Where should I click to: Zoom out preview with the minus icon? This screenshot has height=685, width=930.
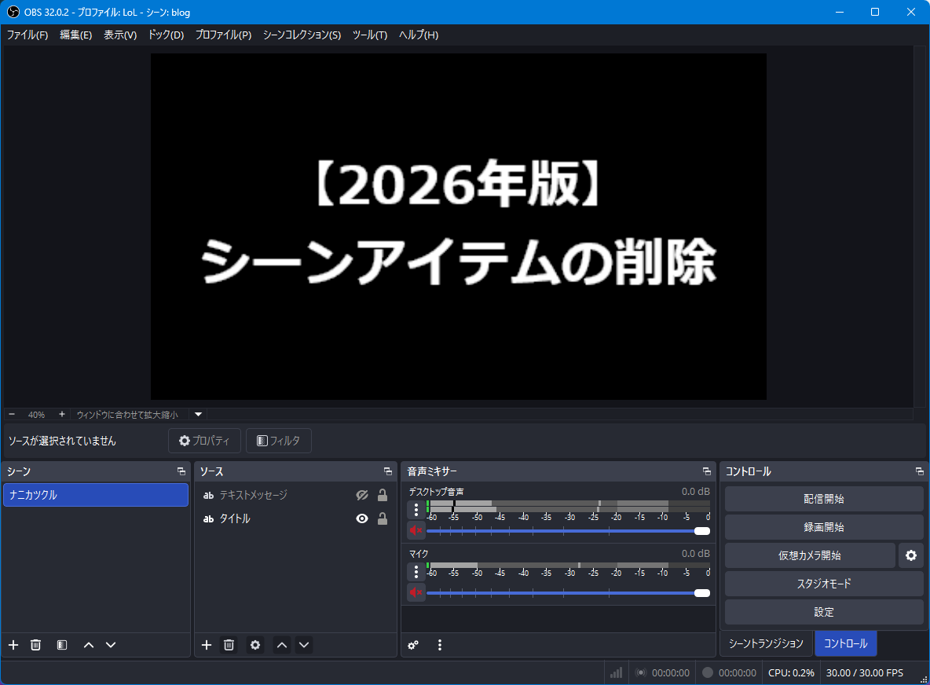(x=11, y=414)
